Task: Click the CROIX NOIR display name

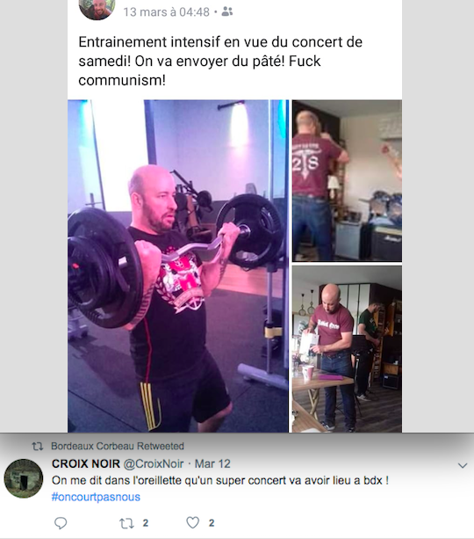Action: pos(86,463)
